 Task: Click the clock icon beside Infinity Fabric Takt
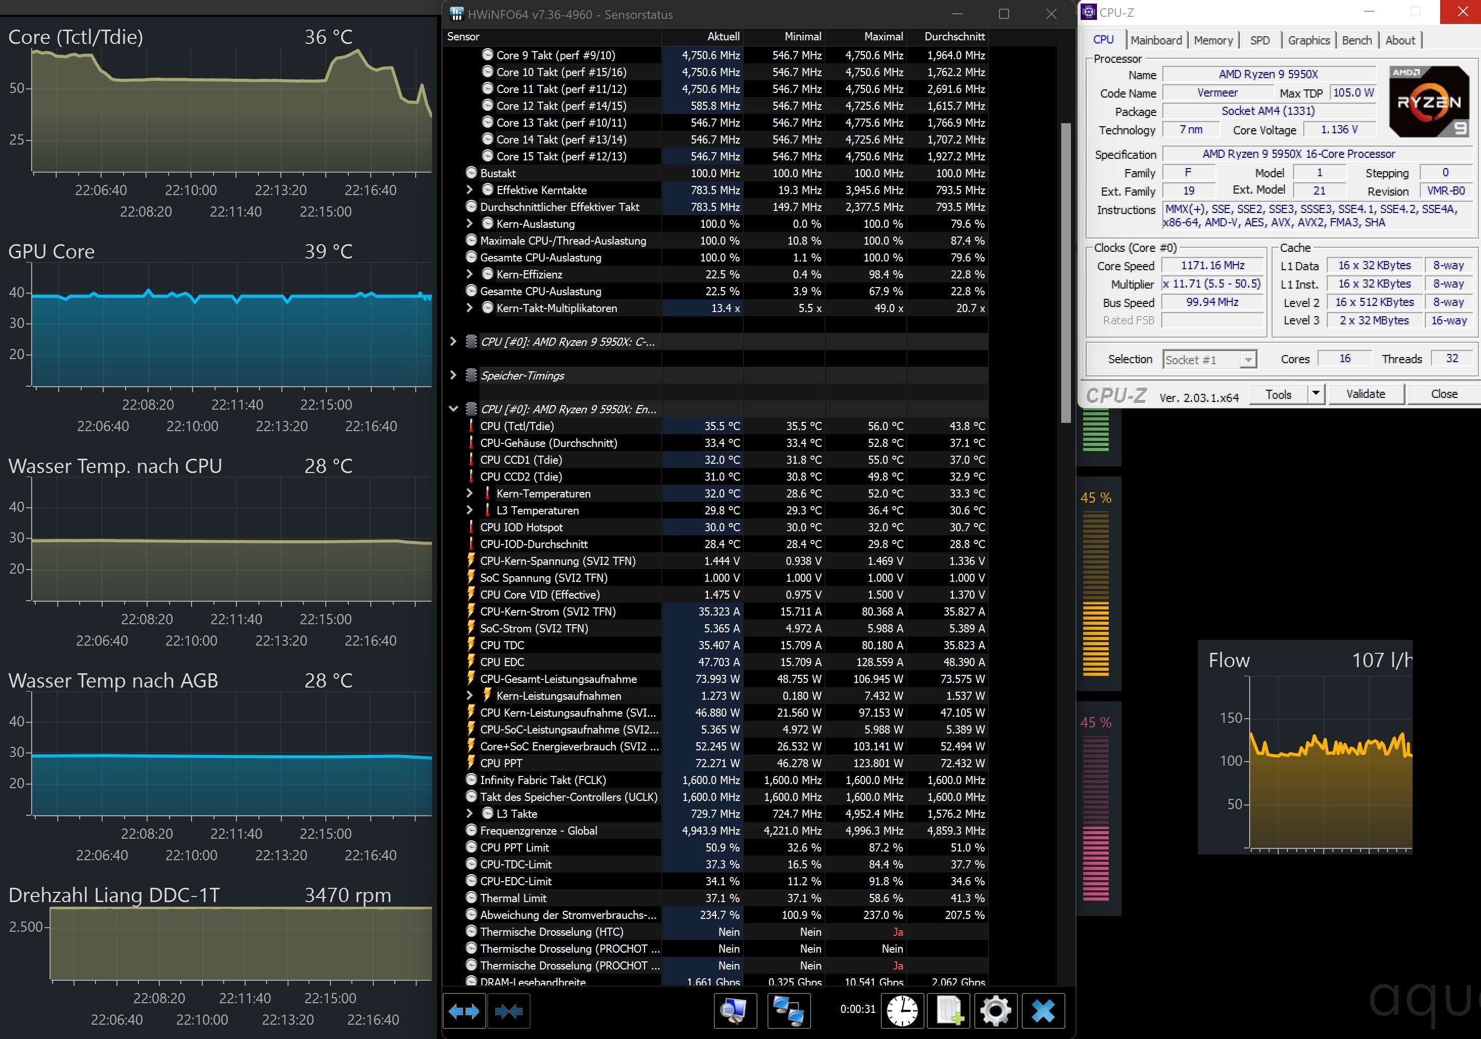471,780
